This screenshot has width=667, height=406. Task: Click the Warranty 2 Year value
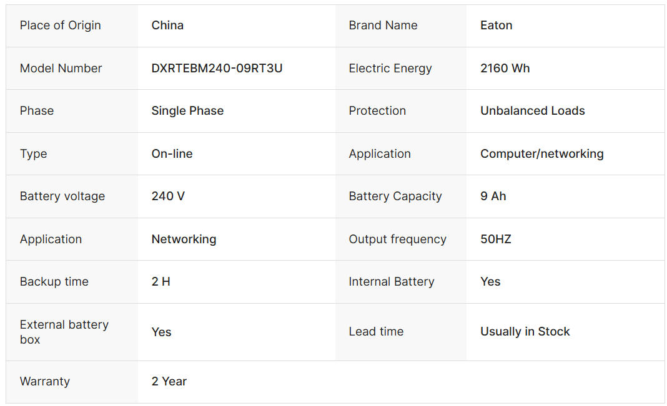[169, 382]
